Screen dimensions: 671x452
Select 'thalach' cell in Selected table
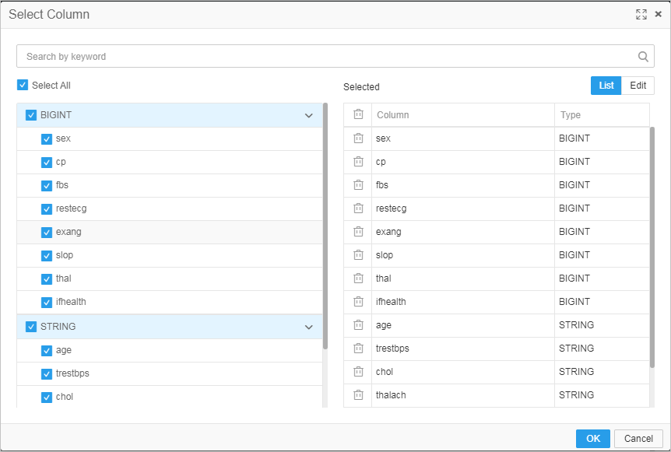(462, 394)
